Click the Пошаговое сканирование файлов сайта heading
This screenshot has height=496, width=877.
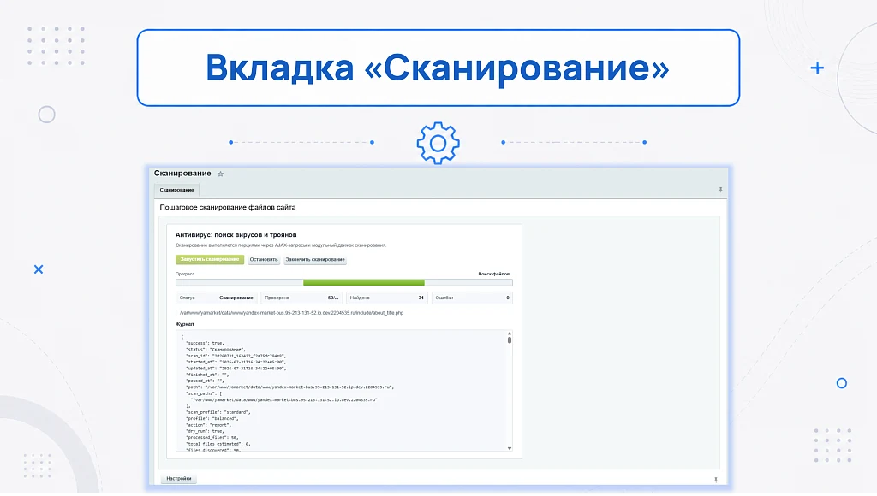228,207
